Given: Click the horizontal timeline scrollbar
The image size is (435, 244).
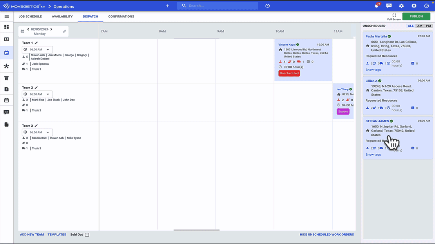Looking at the screenshot, I should [x=196, y=230].
